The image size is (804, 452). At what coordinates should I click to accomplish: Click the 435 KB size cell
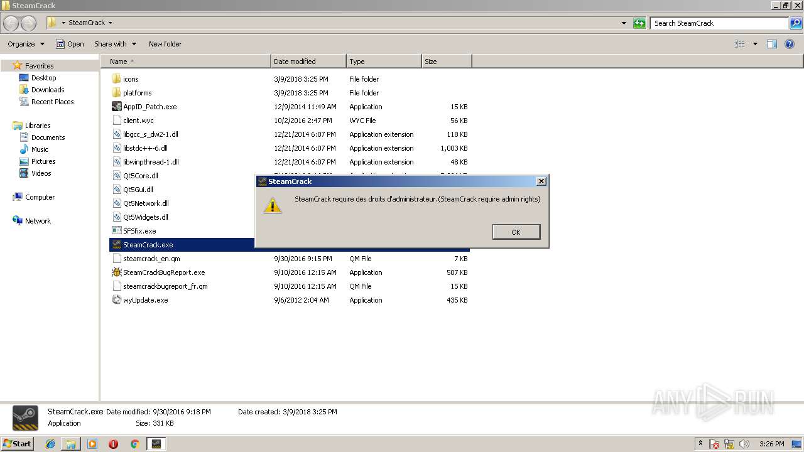click(x=457, y=300)
